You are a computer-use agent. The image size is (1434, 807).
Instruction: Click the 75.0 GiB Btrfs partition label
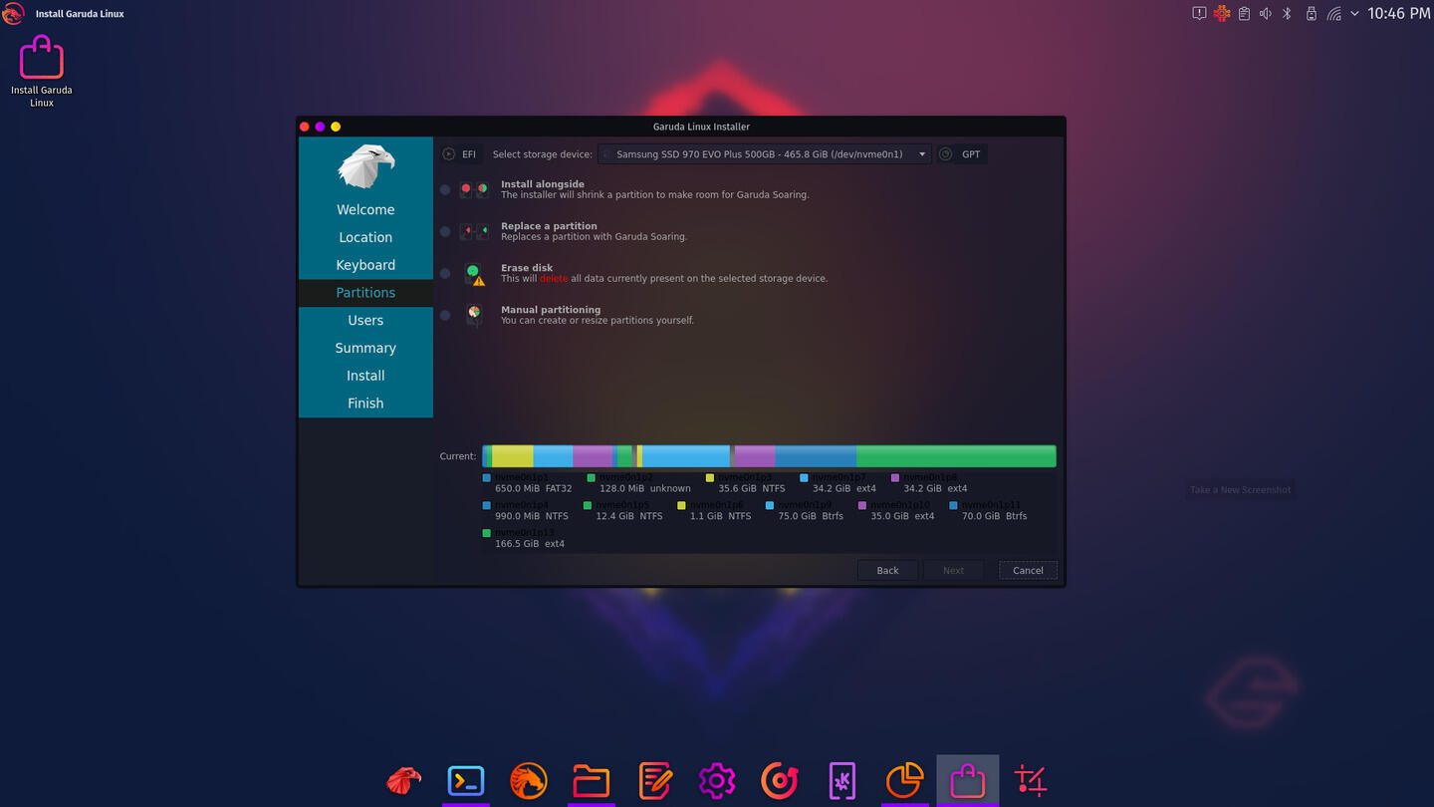tap(811, 516)
